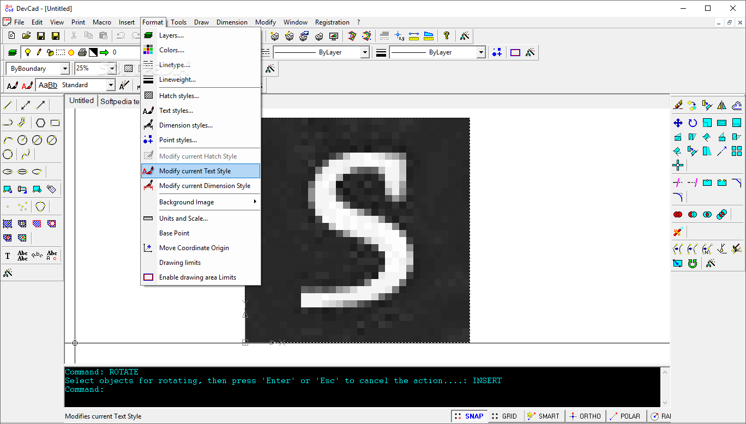The image size is (746, 424).
Task: Click the New document icon
Action: (x=11, y=36)
